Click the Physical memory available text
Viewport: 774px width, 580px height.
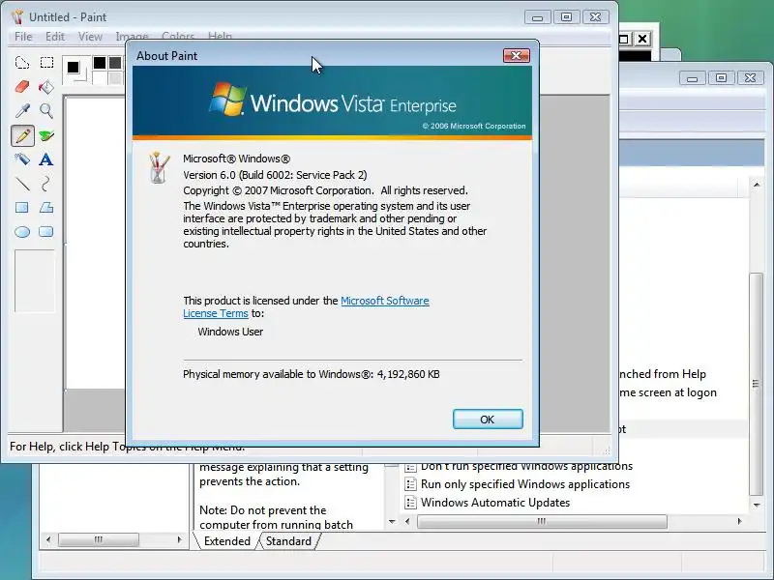(x=311, y=374)
